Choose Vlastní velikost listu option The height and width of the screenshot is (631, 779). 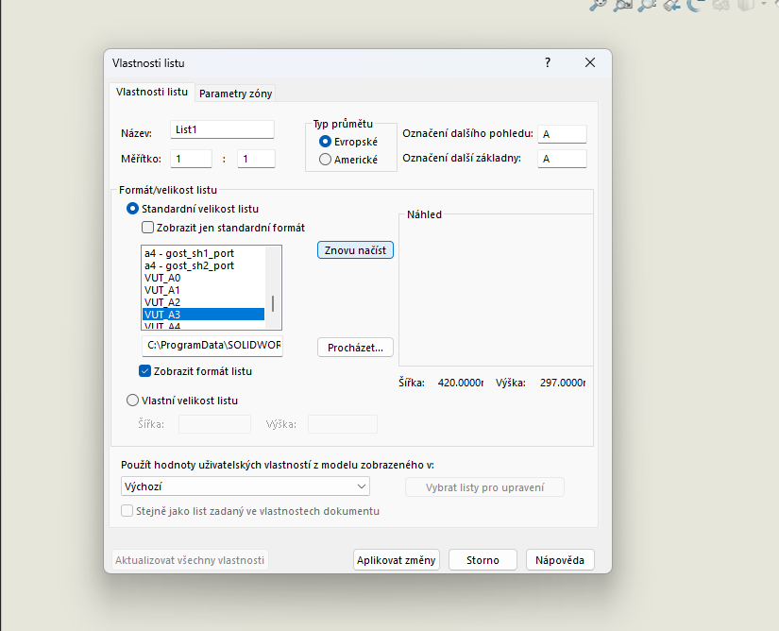[x=132, y=401]
